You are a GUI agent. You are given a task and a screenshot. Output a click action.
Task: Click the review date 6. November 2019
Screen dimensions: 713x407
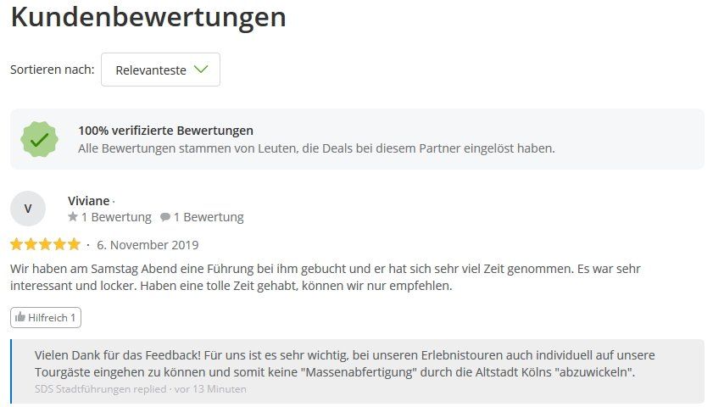[148, 245]
